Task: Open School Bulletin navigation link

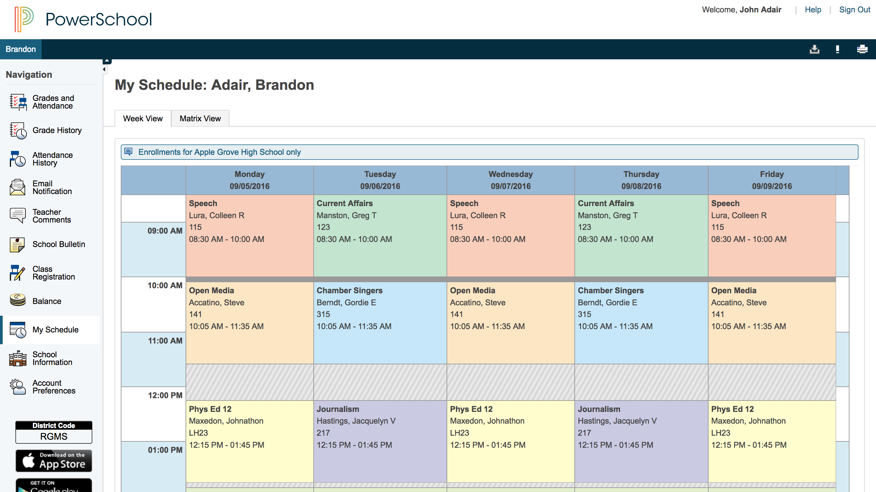Action: 59,244
